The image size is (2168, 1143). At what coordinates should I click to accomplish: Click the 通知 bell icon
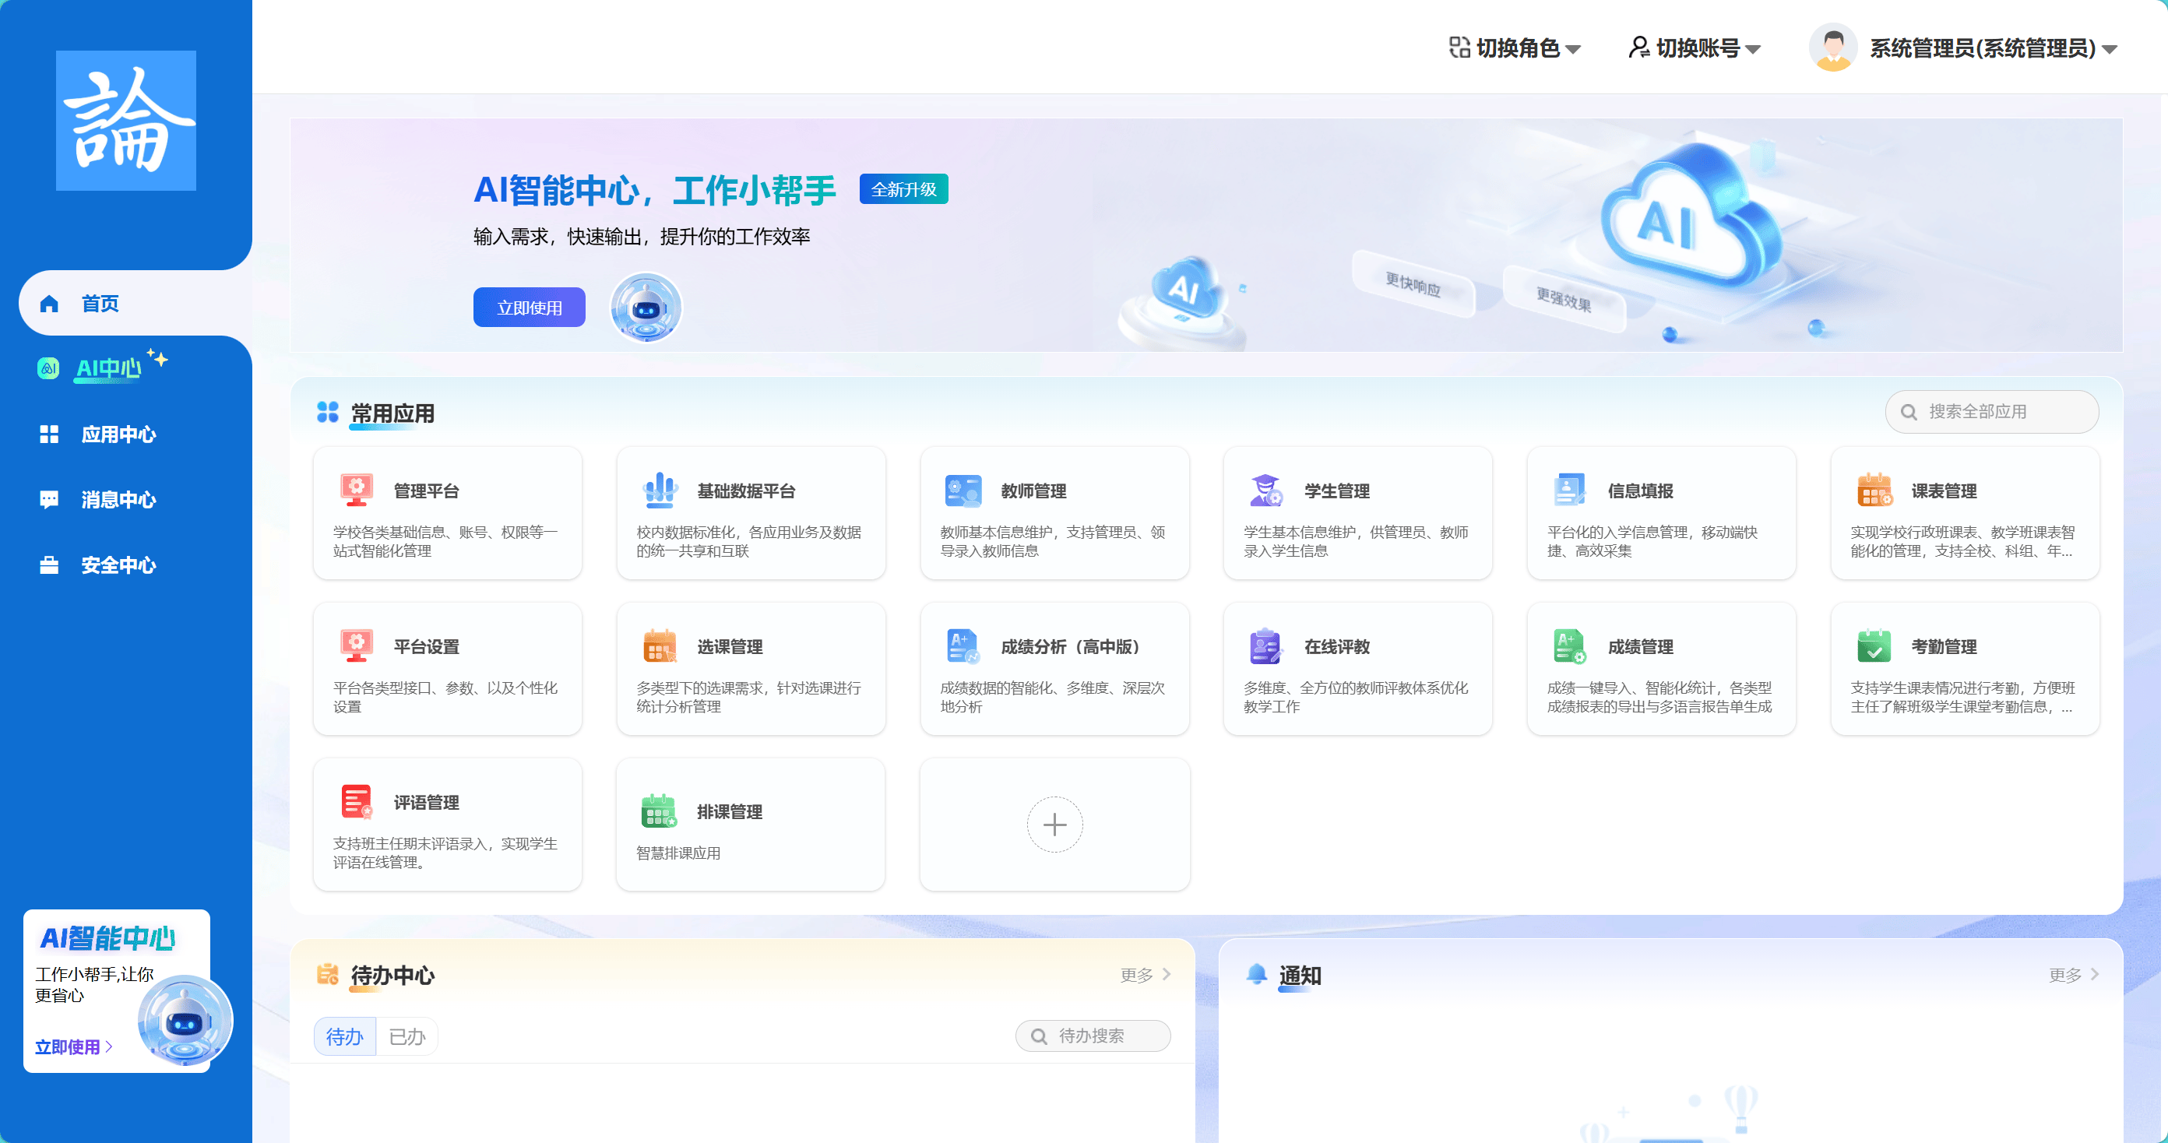click(x=1257, y=974)
